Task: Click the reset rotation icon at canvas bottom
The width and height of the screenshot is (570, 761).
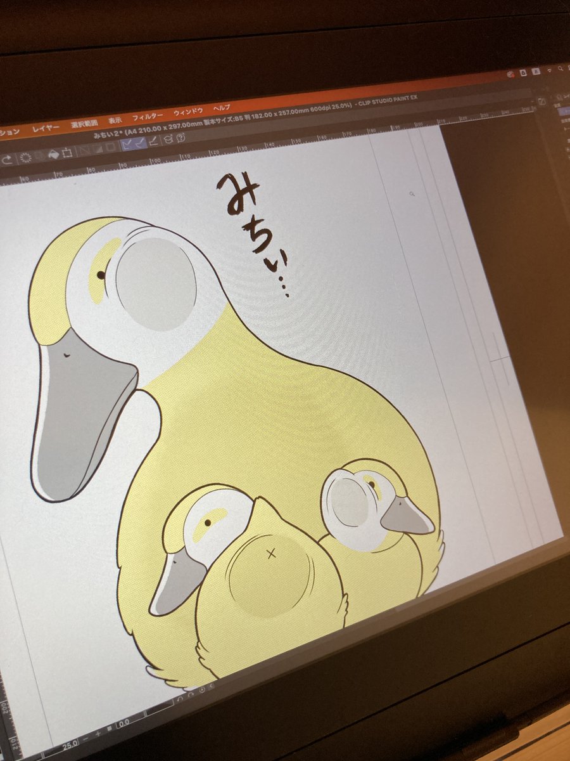Action: coord(202,690)
